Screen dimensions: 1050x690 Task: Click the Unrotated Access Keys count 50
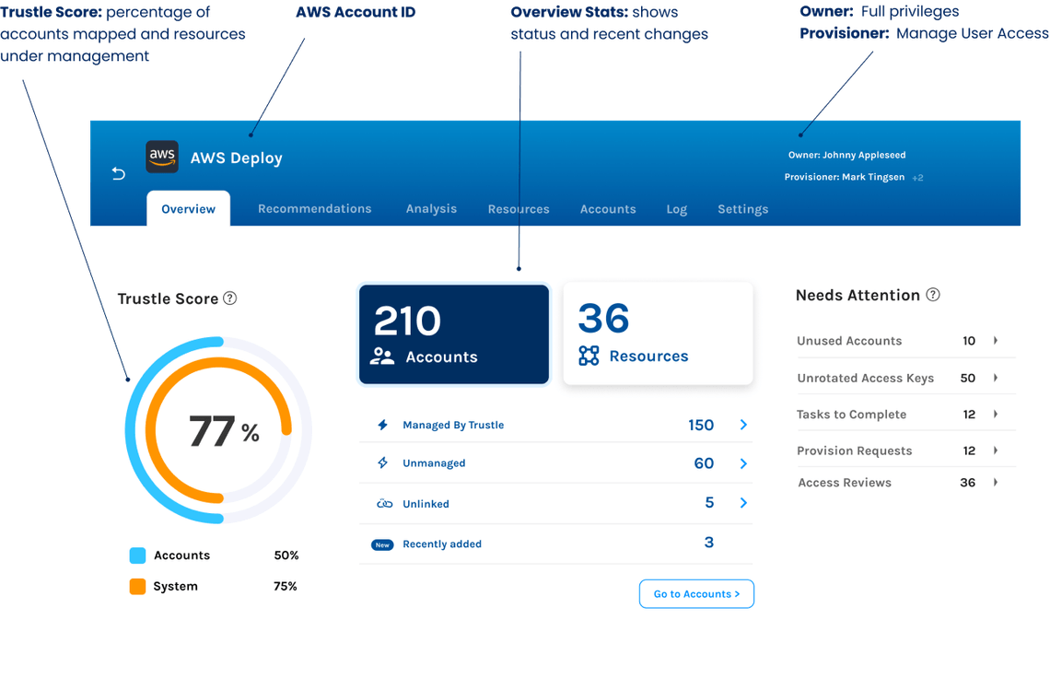click(968, 378)
